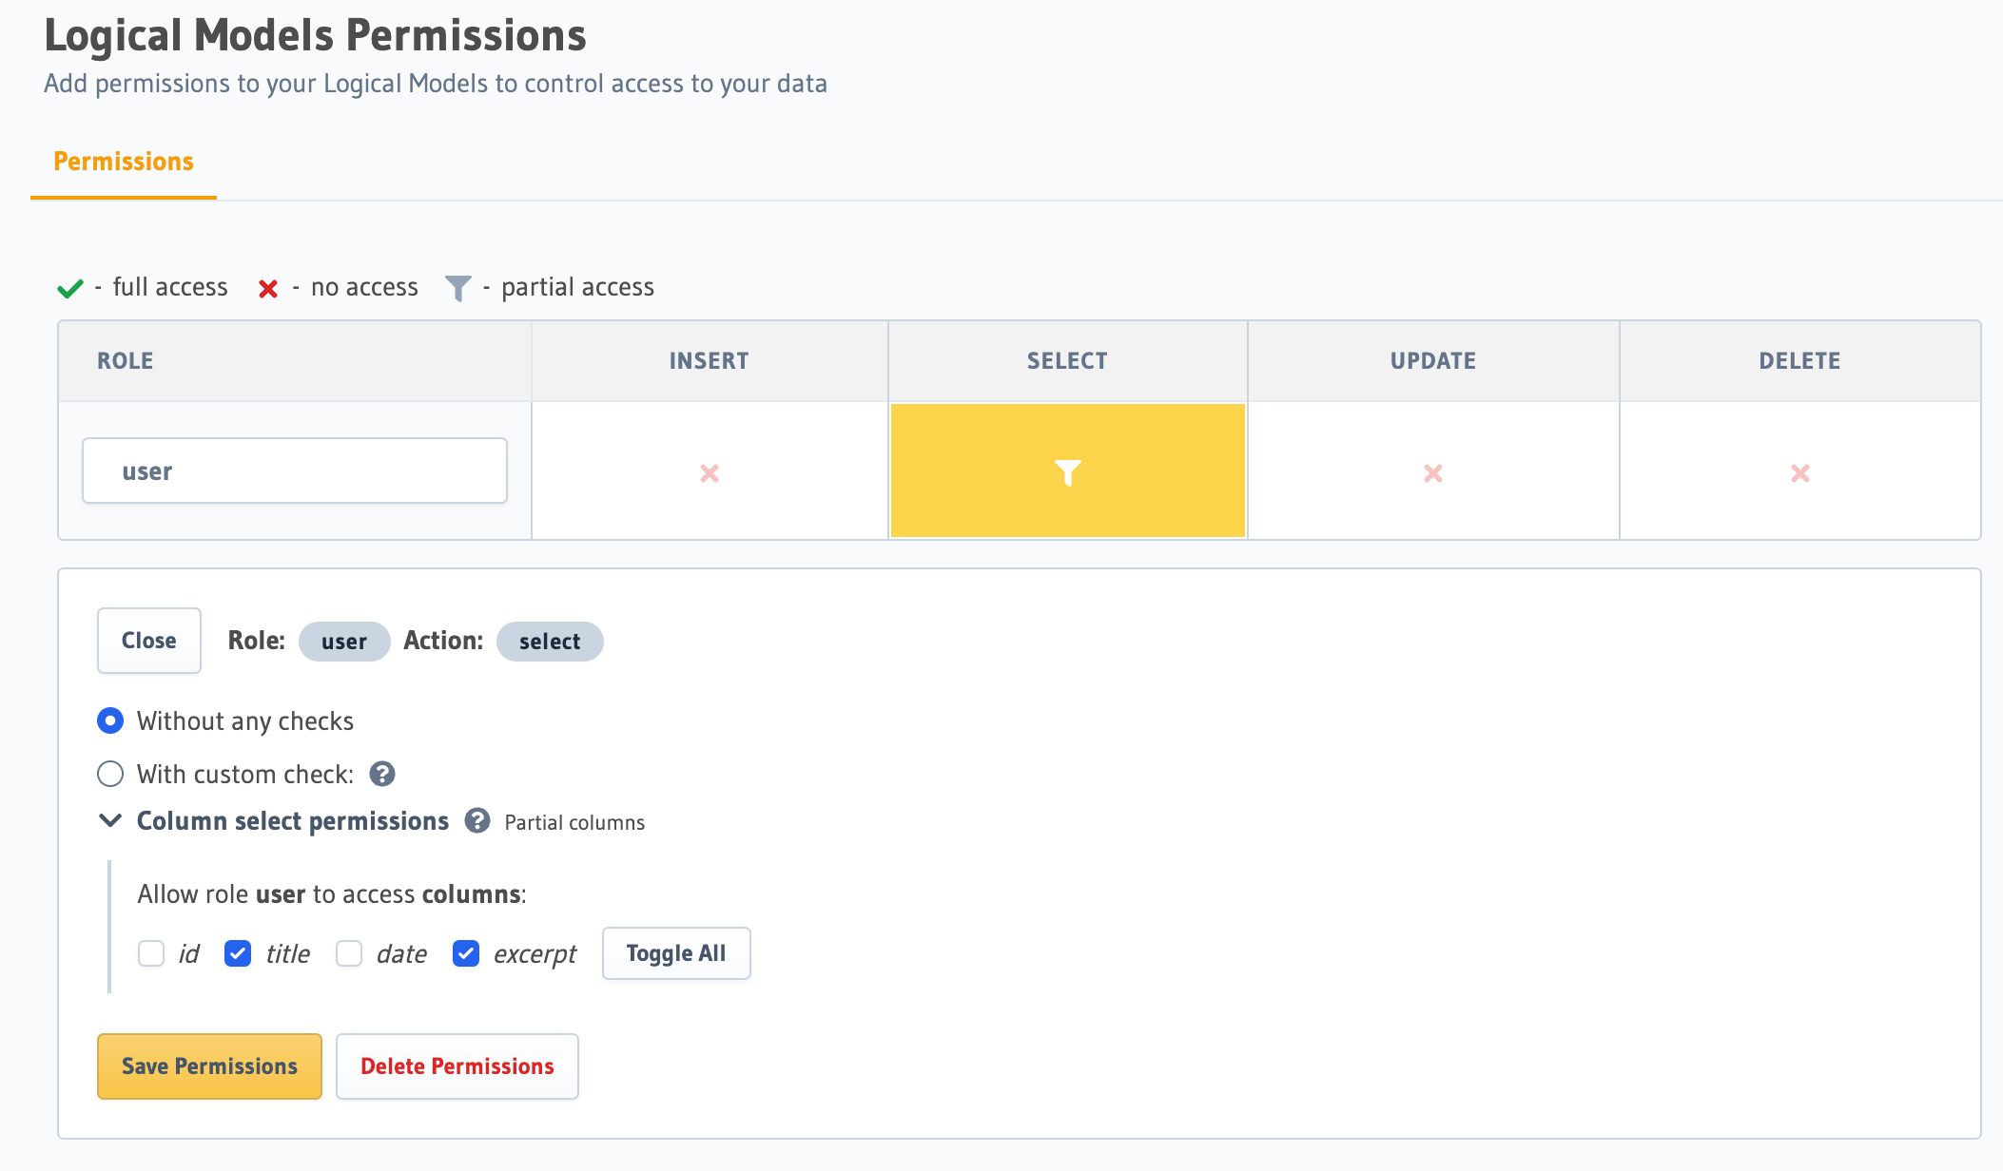Image resolution: width=2003 pixels, height=1171 pixels.
Task: Enable the date column checkbox
Action: [348, 953]
